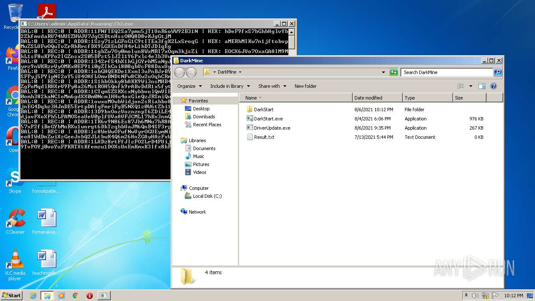Open the Start menu
The height and width of the screenshot is (301, 535).
(x=12, y=295)
